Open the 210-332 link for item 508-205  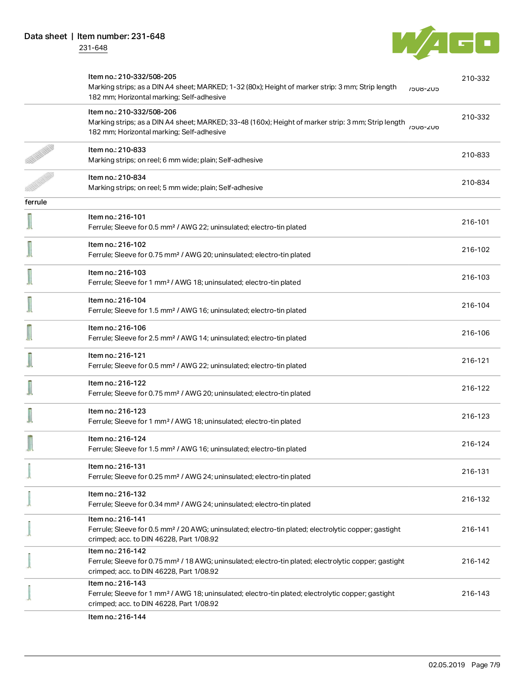point(475,79)
